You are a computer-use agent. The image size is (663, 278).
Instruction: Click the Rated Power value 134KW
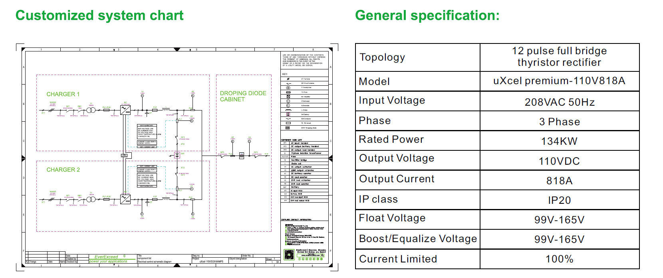tap(559, 141)
